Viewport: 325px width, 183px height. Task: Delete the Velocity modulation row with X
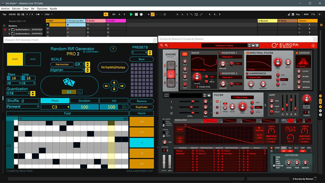[265, 151]
